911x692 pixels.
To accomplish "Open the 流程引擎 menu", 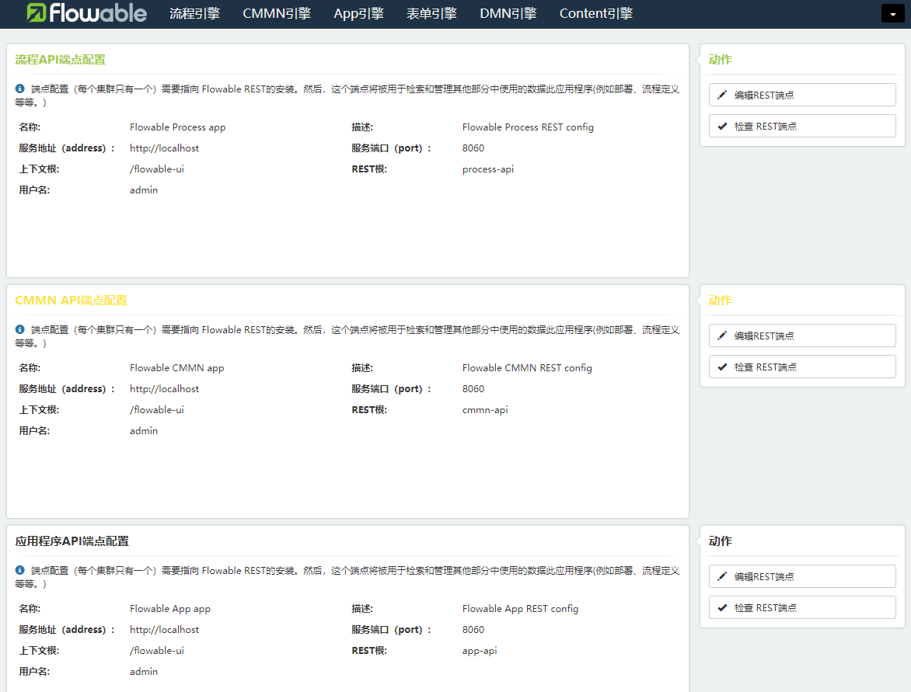I will (194, 13).
